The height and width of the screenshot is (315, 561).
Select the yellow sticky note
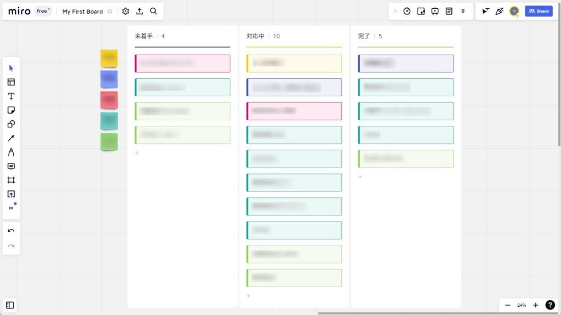tap(109, 58)
